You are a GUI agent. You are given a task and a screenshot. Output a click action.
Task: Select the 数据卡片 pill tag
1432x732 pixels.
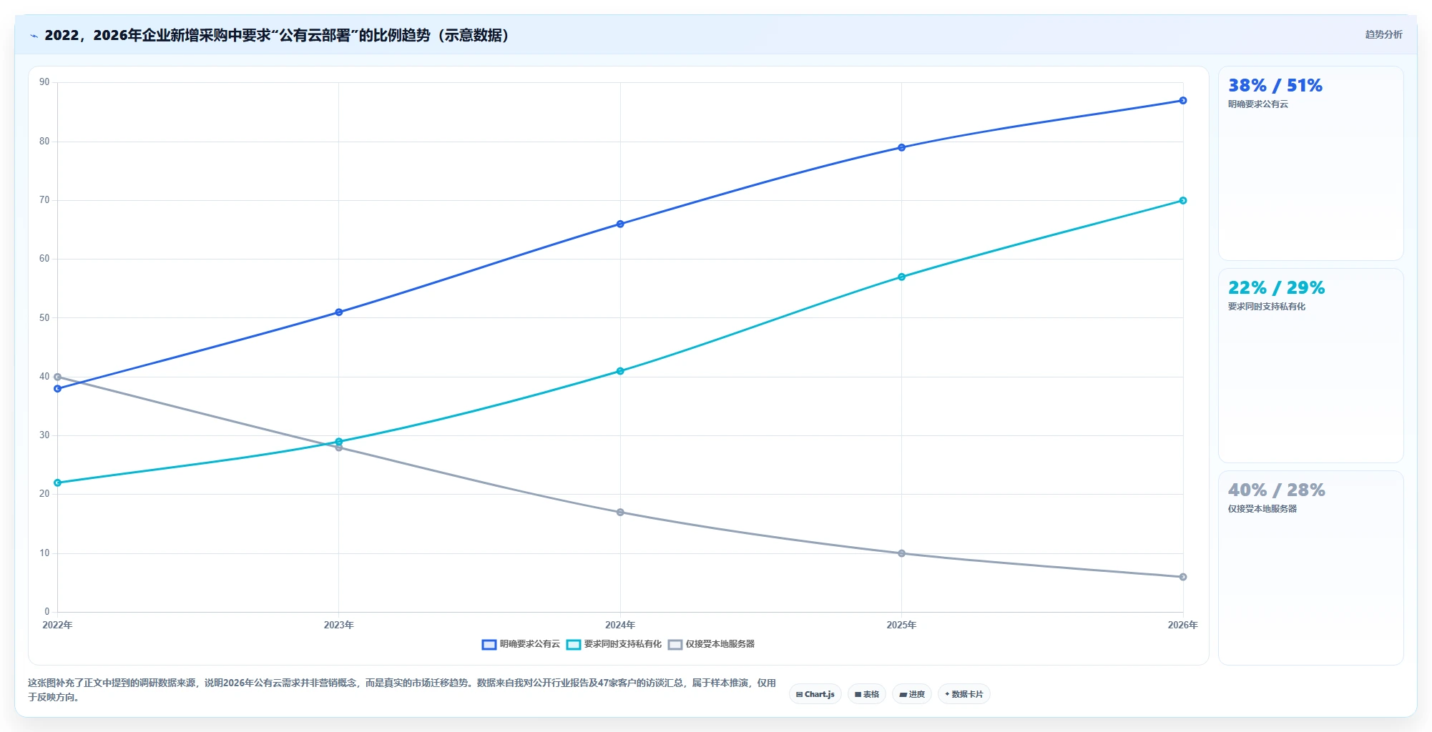(964, 694)
